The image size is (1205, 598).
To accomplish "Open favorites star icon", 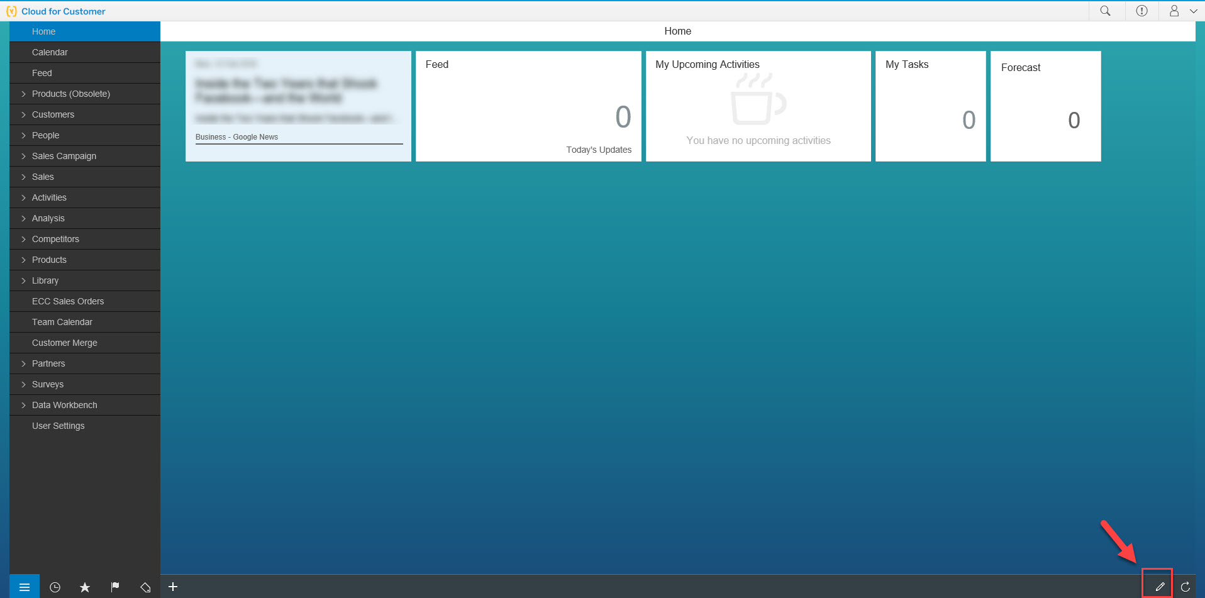I will (x=85, y=587).
